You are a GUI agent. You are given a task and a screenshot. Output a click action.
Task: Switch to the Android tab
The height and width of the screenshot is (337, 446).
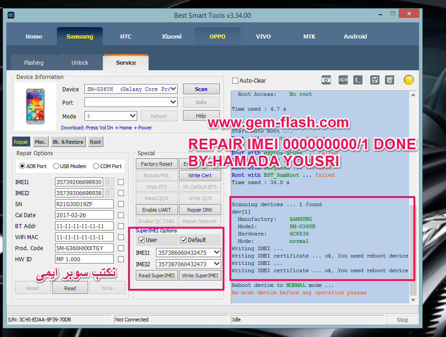(x=355, y=36)
